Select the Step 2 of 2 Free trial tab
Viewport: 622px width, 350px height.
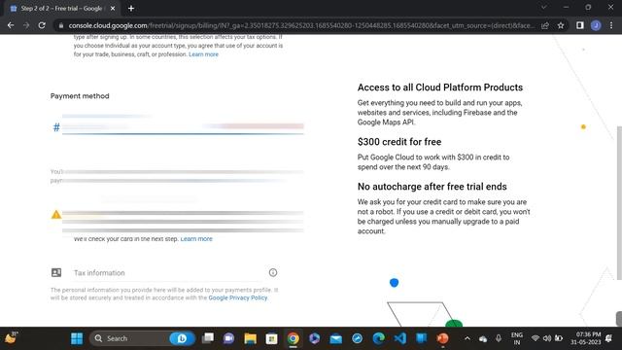tap(61, 9)
